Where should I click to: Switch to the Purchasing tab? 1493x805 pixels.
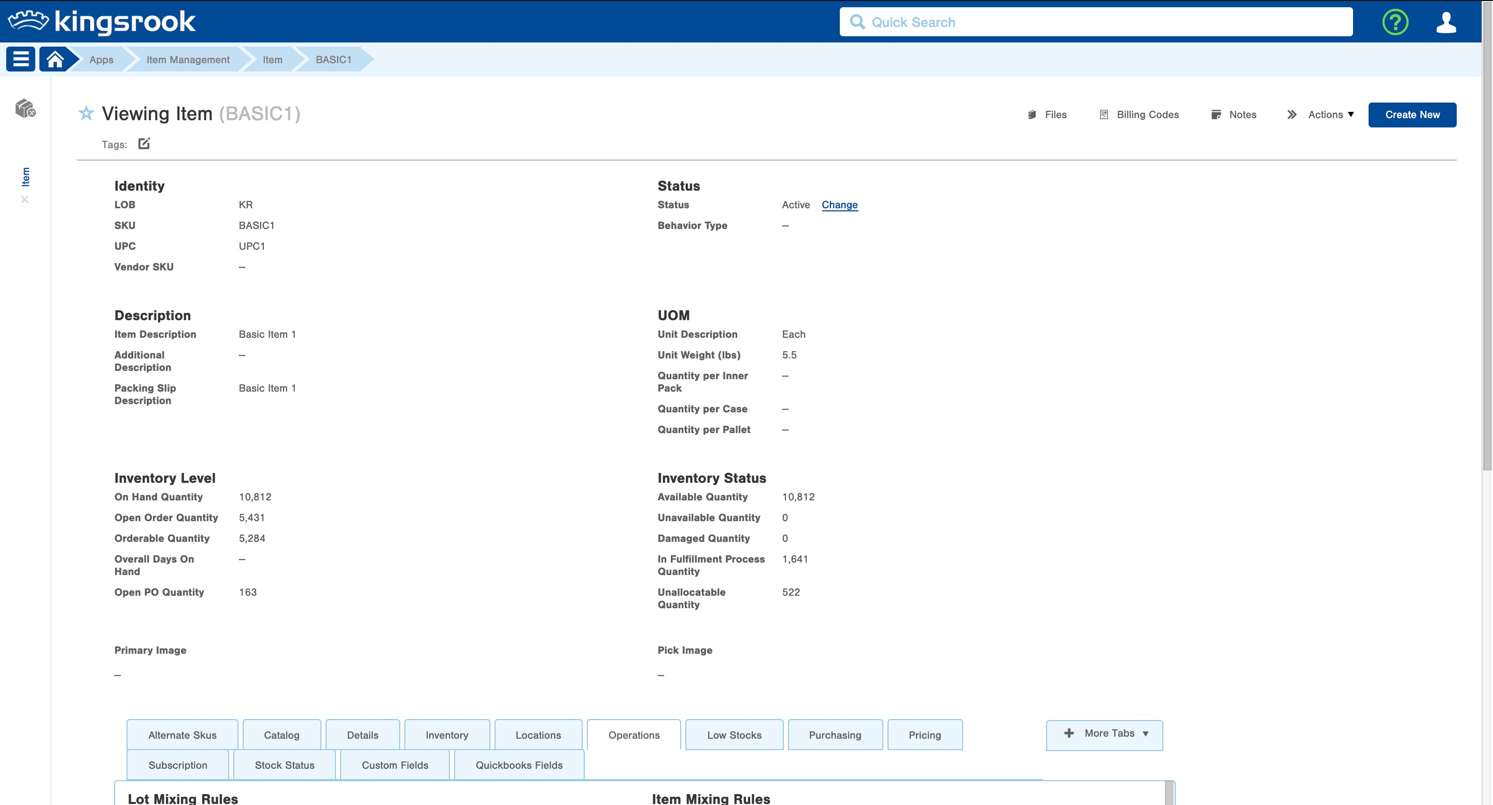pos(835,735)
